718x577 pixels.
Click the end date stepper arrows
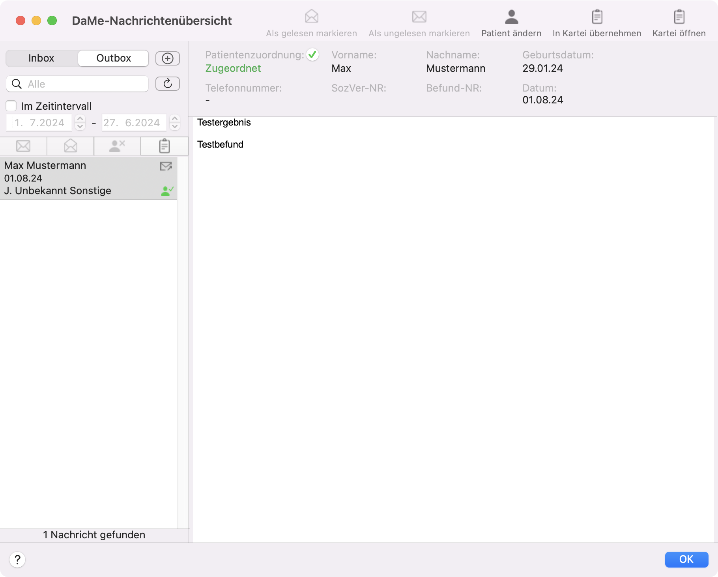coord(175,122)
